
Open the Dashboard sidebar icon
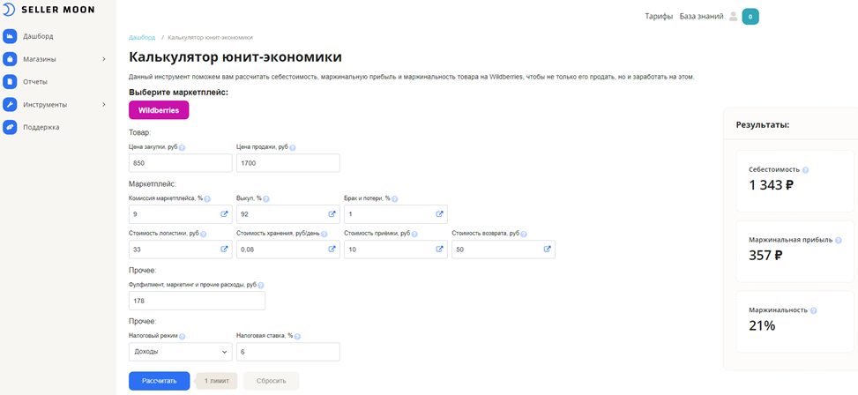tap(10, 36)
